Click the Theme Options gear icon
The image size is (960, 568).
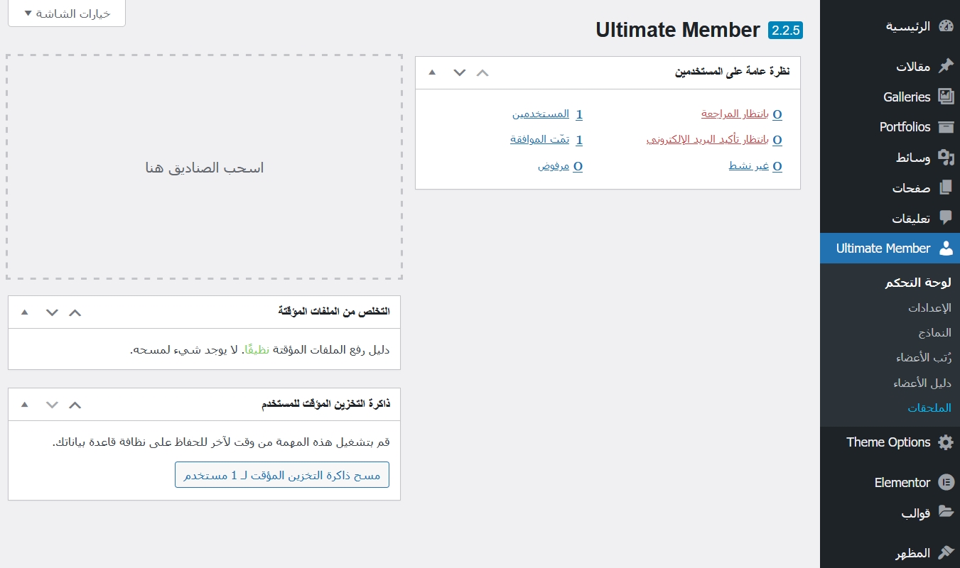[945, 442]
